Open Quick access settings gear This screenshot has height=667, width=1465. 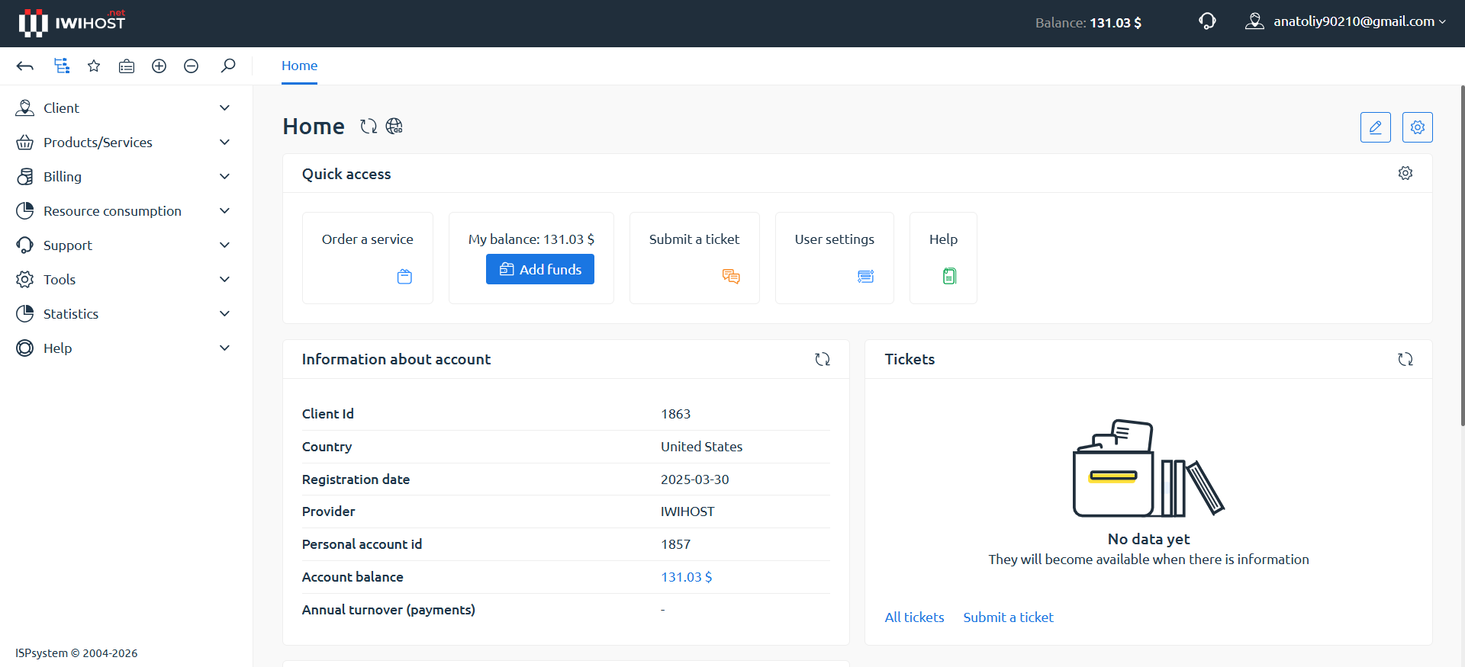[x=1405, y=174]
